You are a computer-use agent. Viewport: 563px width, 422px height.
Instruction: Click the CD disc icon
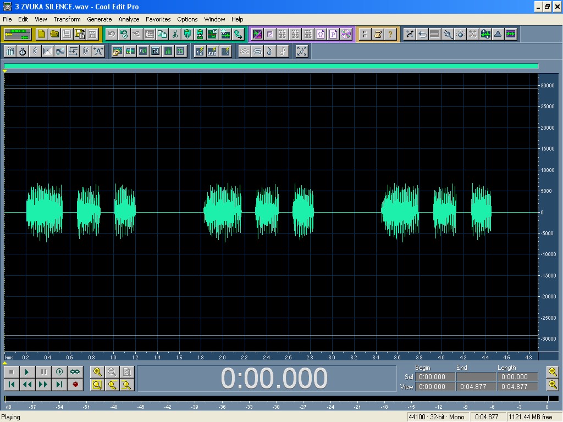pyautogui.click(x=346, y=34)
